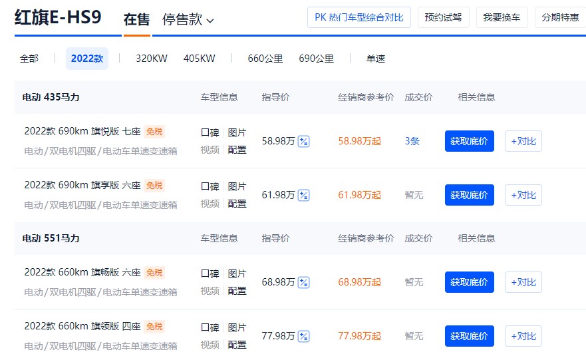Open 图片 for 旗享版 六座
586x360 pixels.
click(x=237, y=186)
